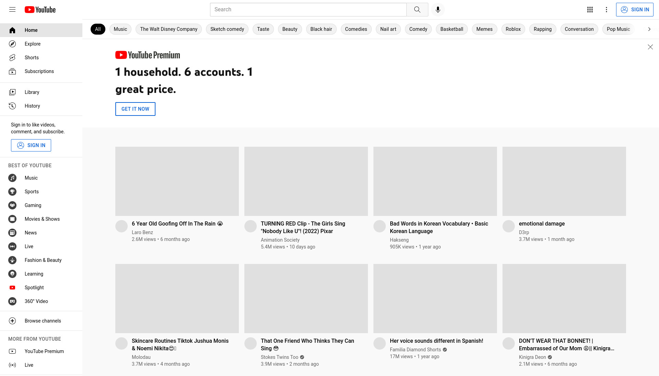Open the settings three-dot menu

[x=606, y=10]
